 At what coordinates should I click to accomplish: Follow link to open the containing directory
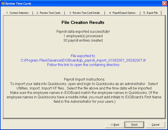click(83, 65)
